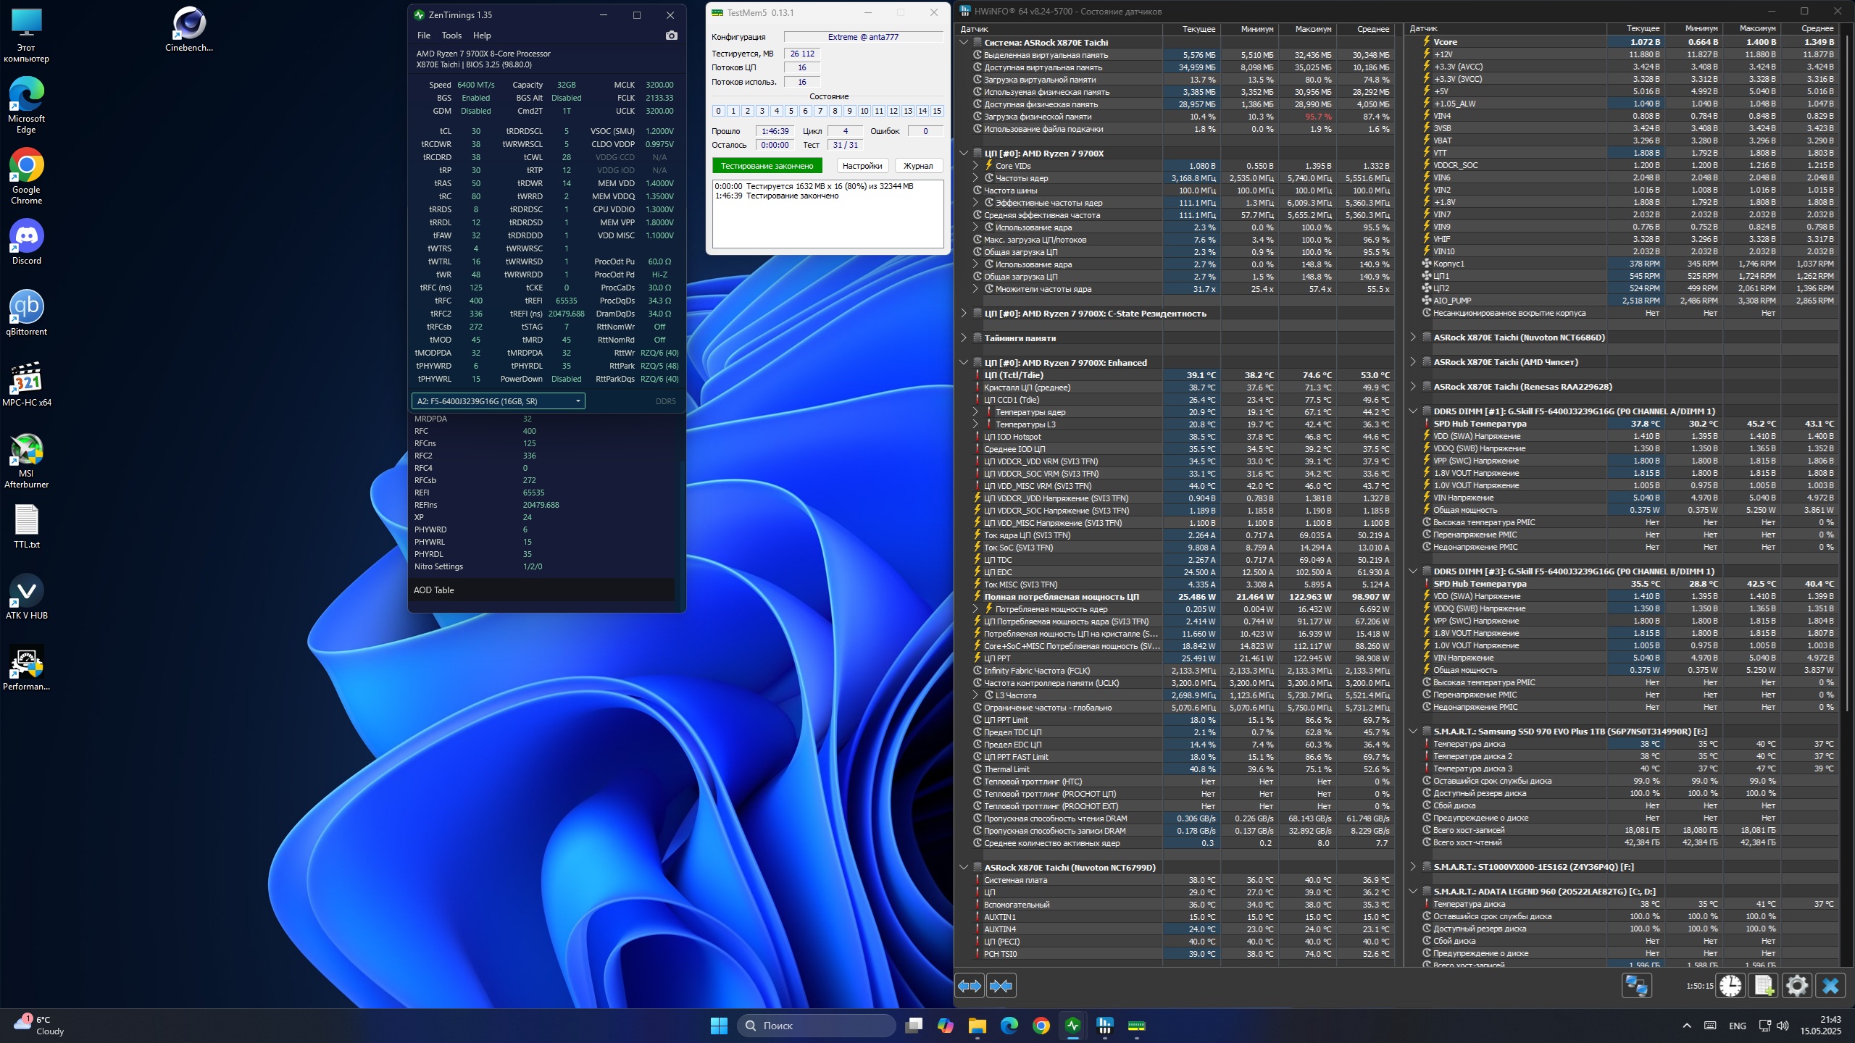
Task: Click the Журнал button in TestMem5
Action: [x=917, y=166]
